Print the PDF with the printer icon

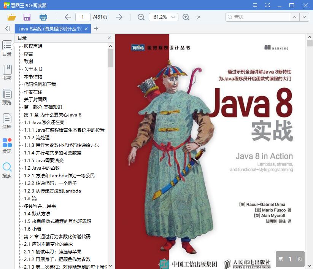point(43,17)
